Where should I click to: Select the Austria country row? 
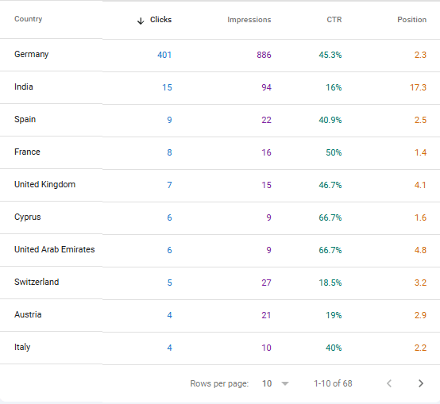coord(220,315)
